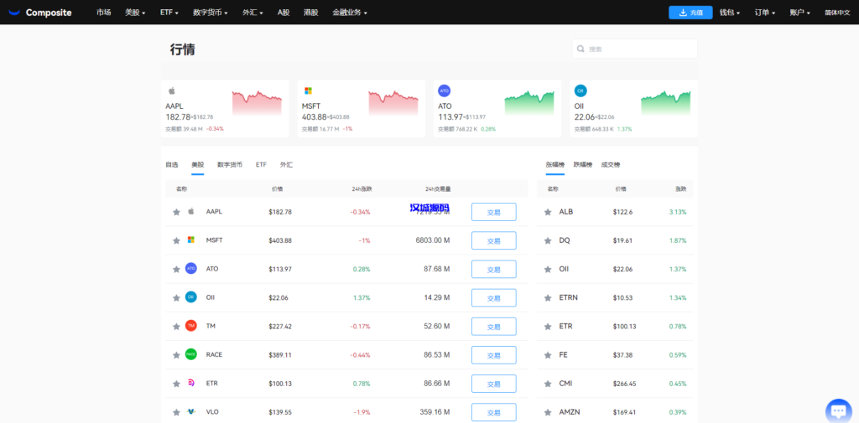
Task: Click 交易 button for AAPL
Action: 493,212
